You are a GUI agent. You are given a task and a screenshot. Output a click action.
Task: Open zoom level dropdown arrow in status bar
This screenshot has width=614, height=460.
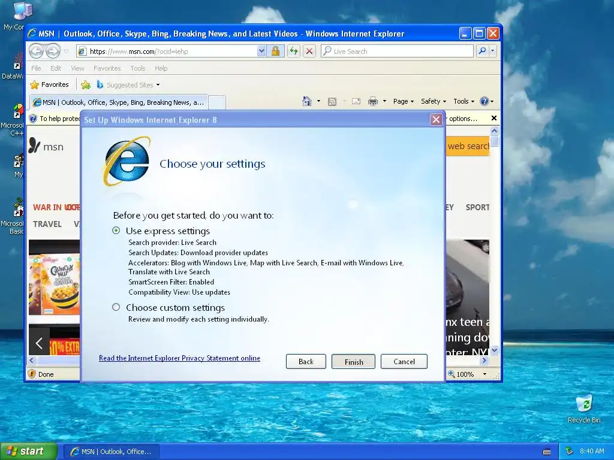click(x=484, y=374)
